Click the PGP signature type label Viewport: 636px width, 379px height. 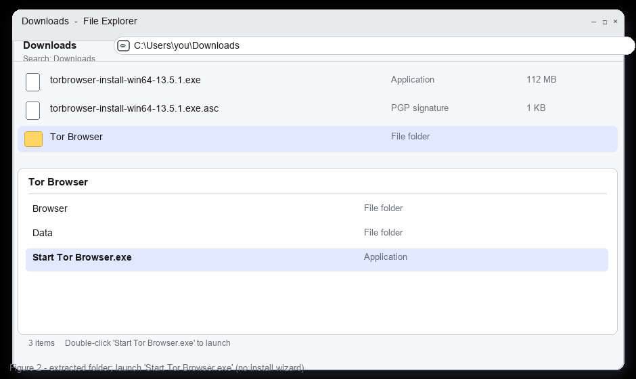click(x=419, y=108)
